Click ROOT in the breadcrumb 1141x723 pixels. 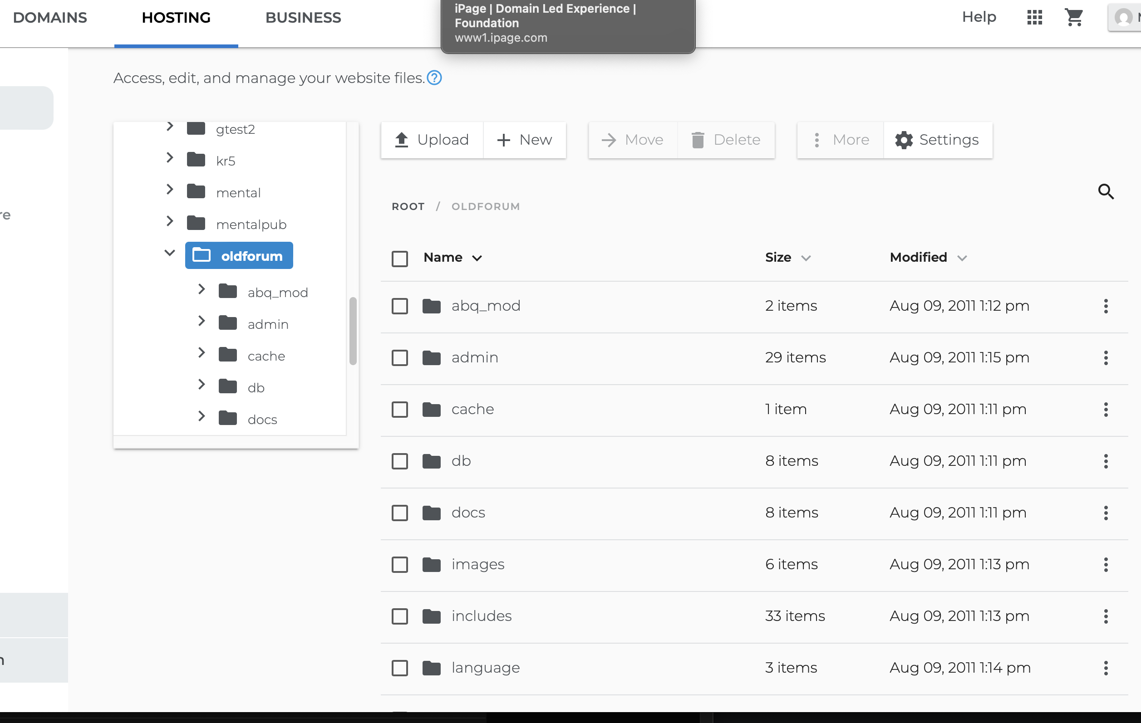click(408, 206)
